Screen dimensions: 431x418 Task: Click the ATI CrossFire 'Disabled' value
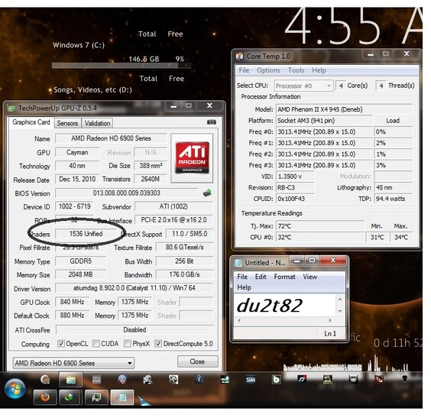pyautogui.click(x=134, y=330)
